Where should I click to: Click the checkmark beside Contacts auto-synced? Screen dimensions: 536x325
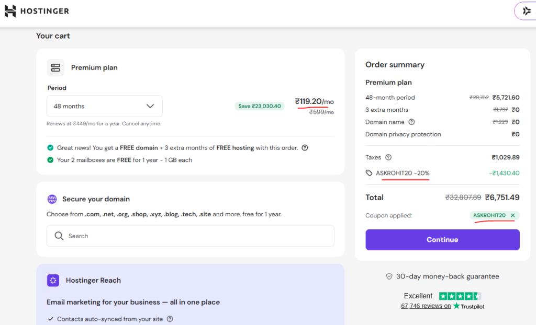pos(51,319)
